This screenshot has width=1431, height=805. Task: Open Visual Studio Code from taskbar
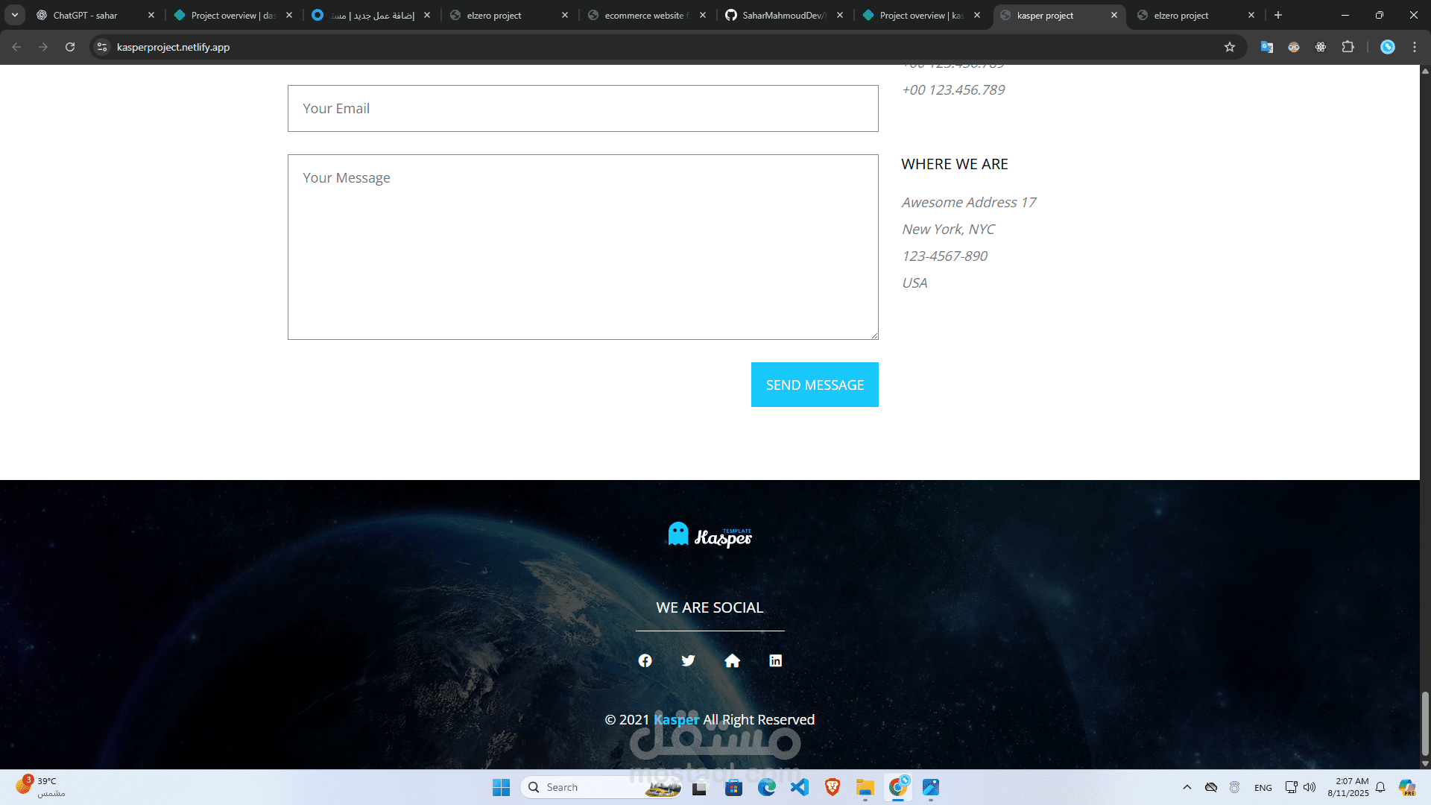click(x=800, y=787)
